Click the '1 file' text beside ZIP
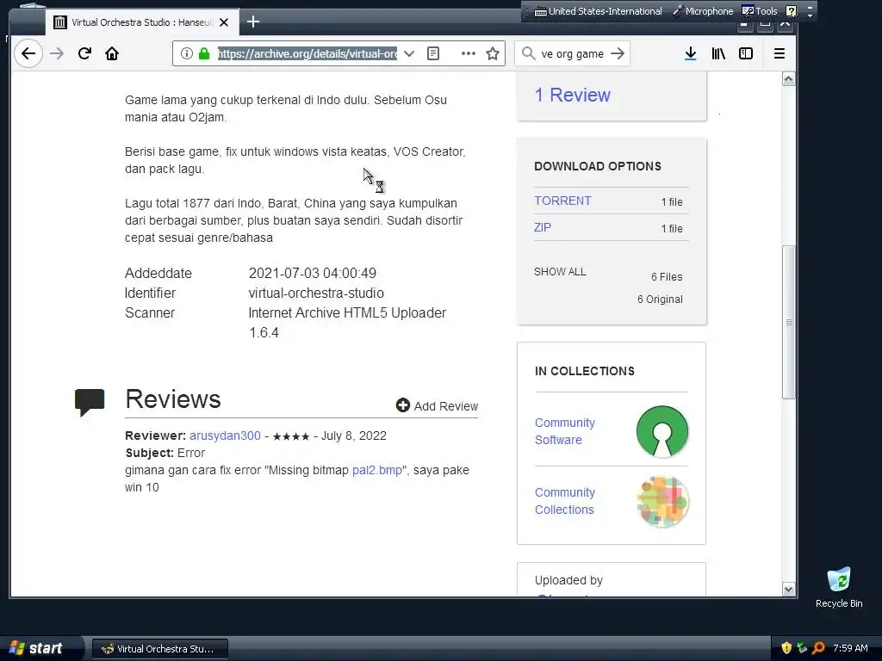The image size is (882, 661). pos(672,229)
